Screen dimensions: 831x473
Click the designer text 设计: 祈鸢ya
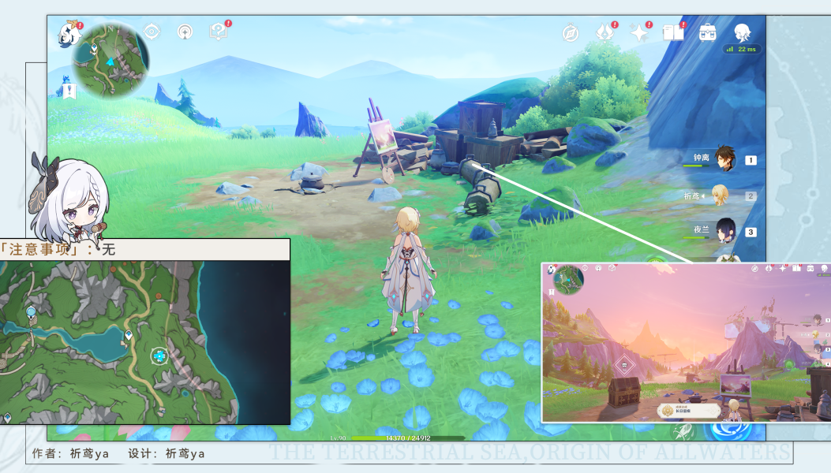click(x=166, y=453)
